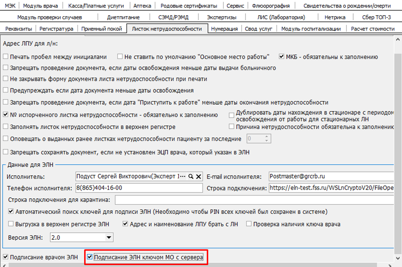Switch to the 'Регистратура' tab
The width and height of the screenshot is (402, 267).
coord(56,29)
